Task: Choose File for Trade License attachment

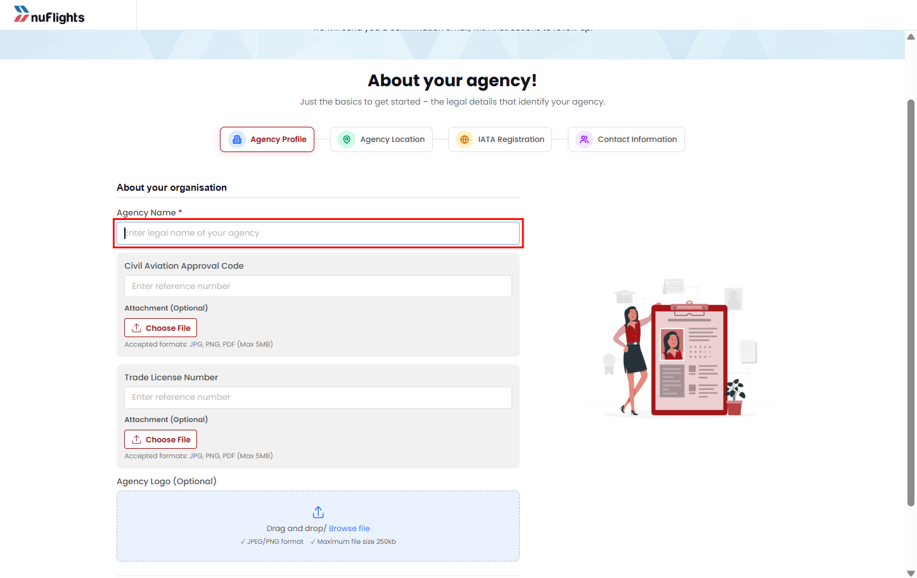Action: click(161, 440)
